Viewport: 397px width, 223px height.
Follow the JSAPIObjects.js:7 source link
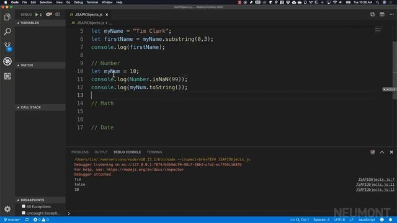(x=376, y=180)
